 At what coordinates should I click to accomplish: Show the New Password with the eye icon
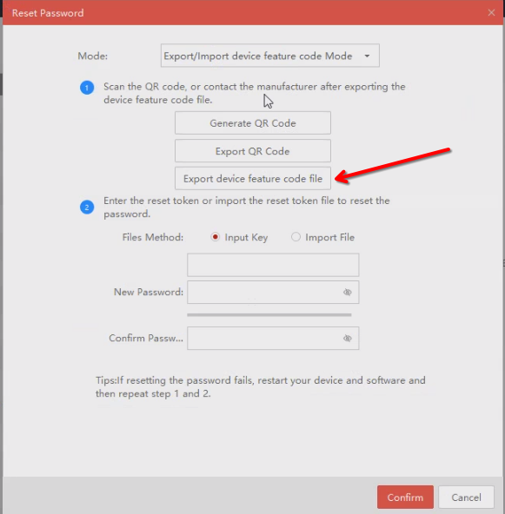pyautogui.click(x=347, y=292)
